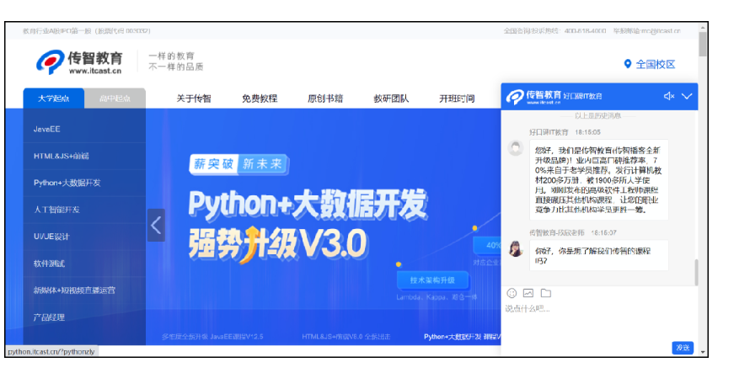
Task: Click the advisor avatar in chat
Action: pyautogui.click(x=516, y=249)
